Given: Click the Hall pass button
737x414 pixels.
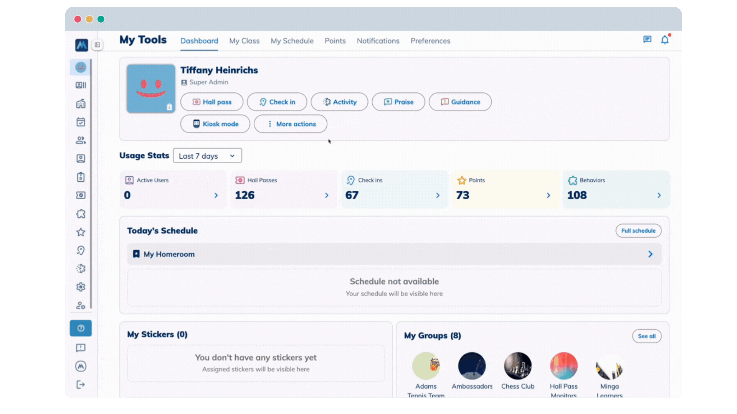Looking at the screenshot, I should (212, 102).
